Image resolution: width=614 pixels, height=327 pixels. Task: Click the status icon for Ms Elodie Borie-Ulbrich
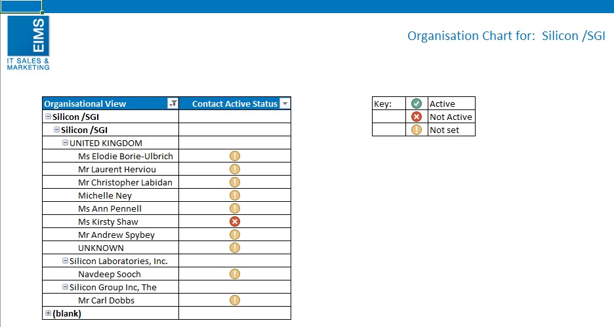click(235, 156)
